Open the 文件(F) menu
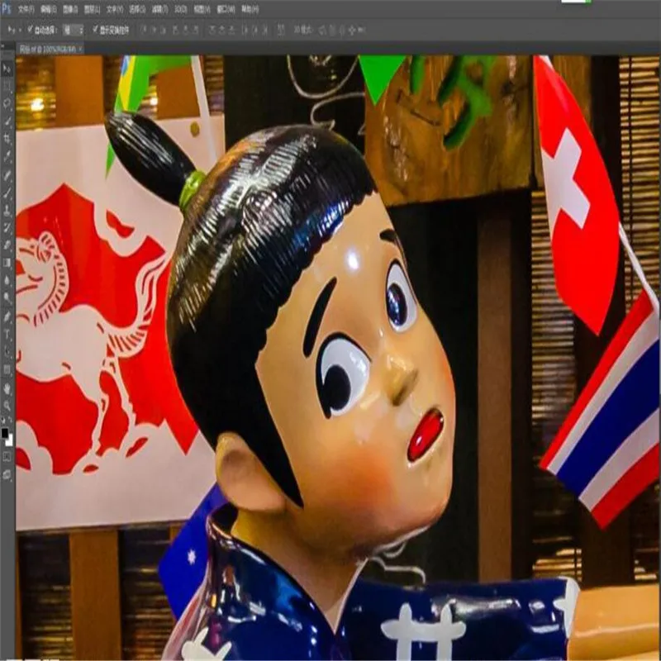The image size is (661, 661). [x=26, y=9]
